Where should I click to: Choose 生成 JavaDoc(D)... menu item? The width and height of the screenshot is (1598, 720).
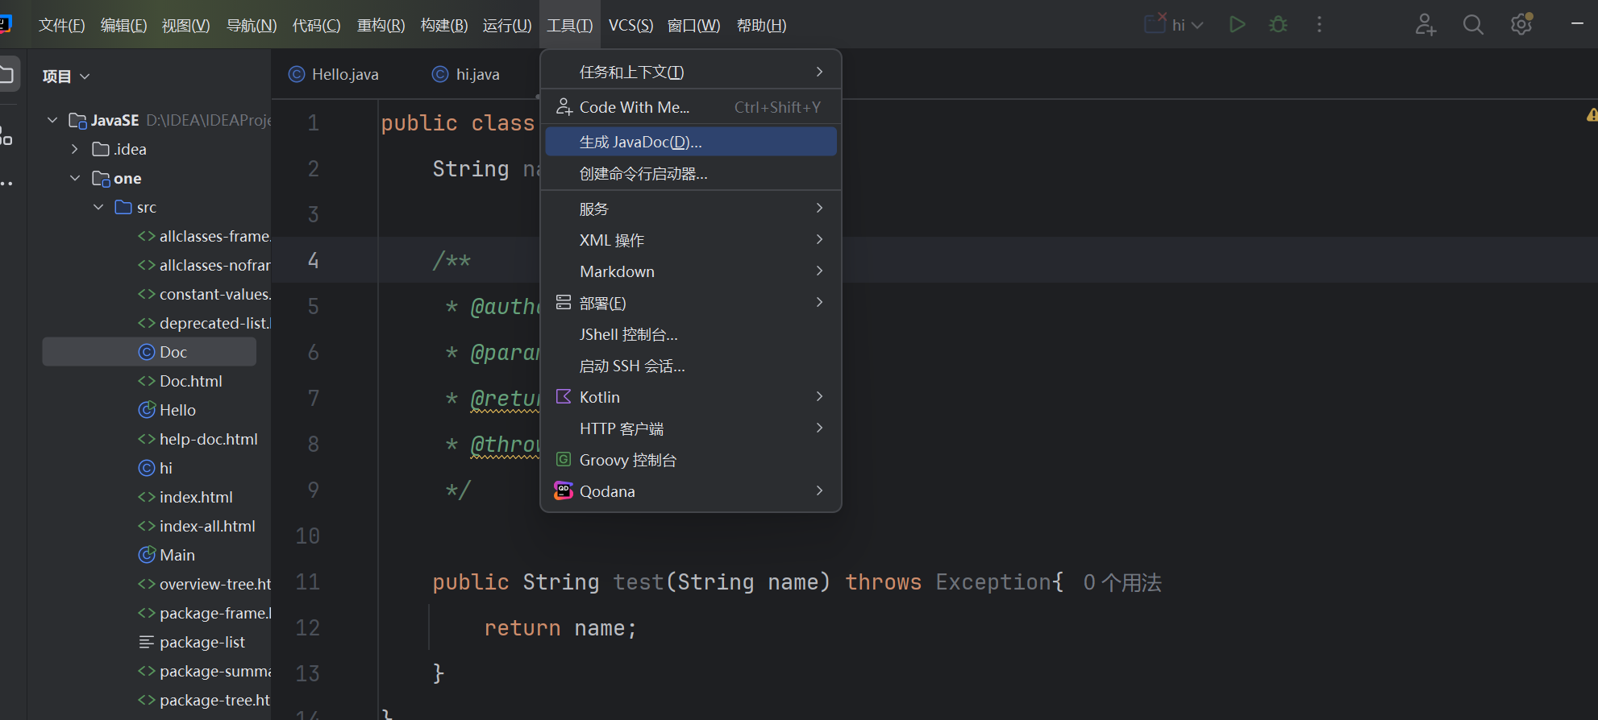(691, 142)
